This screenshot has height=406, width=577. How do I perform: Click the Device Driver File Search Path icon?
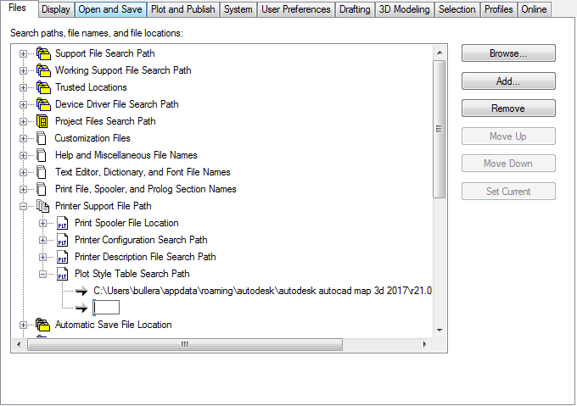click(x=43, y=104)
